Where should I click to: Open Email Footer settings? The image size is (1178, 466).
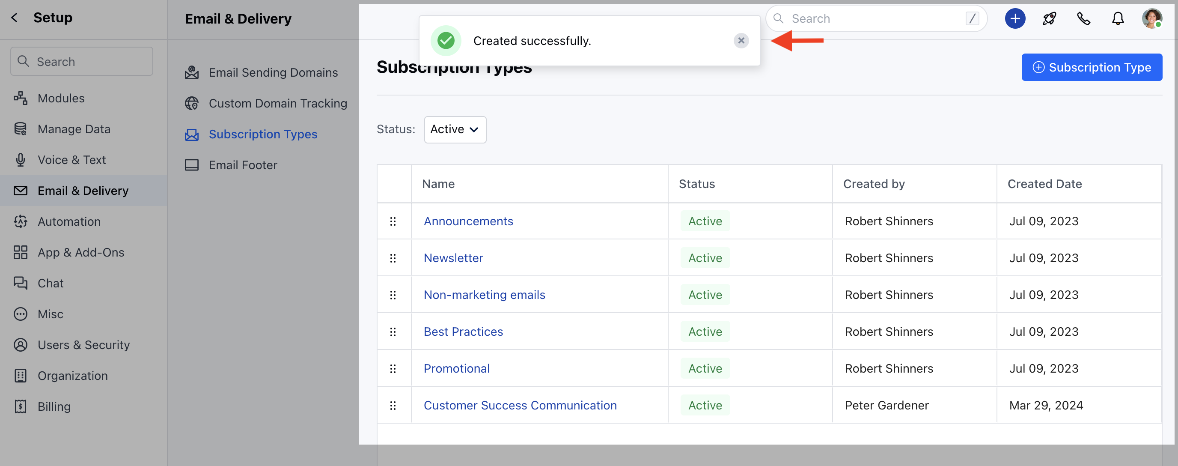coord(242,165)
